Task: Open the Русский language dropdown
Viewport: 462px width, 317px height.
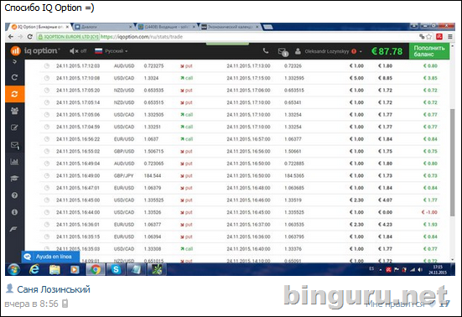Action: tap(111, 51)
